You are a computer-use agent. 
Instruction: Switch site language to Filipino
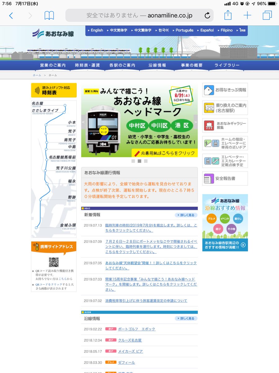tap(225, 30)
